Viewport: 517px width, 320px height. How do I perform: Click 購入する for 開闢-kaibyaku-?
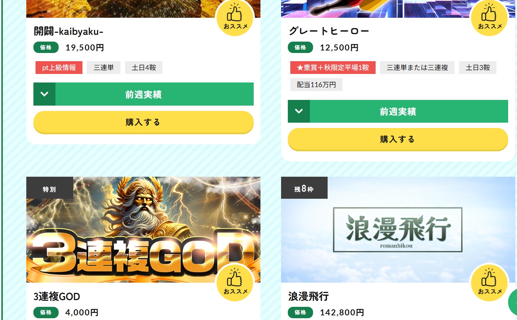coord(144,122)
